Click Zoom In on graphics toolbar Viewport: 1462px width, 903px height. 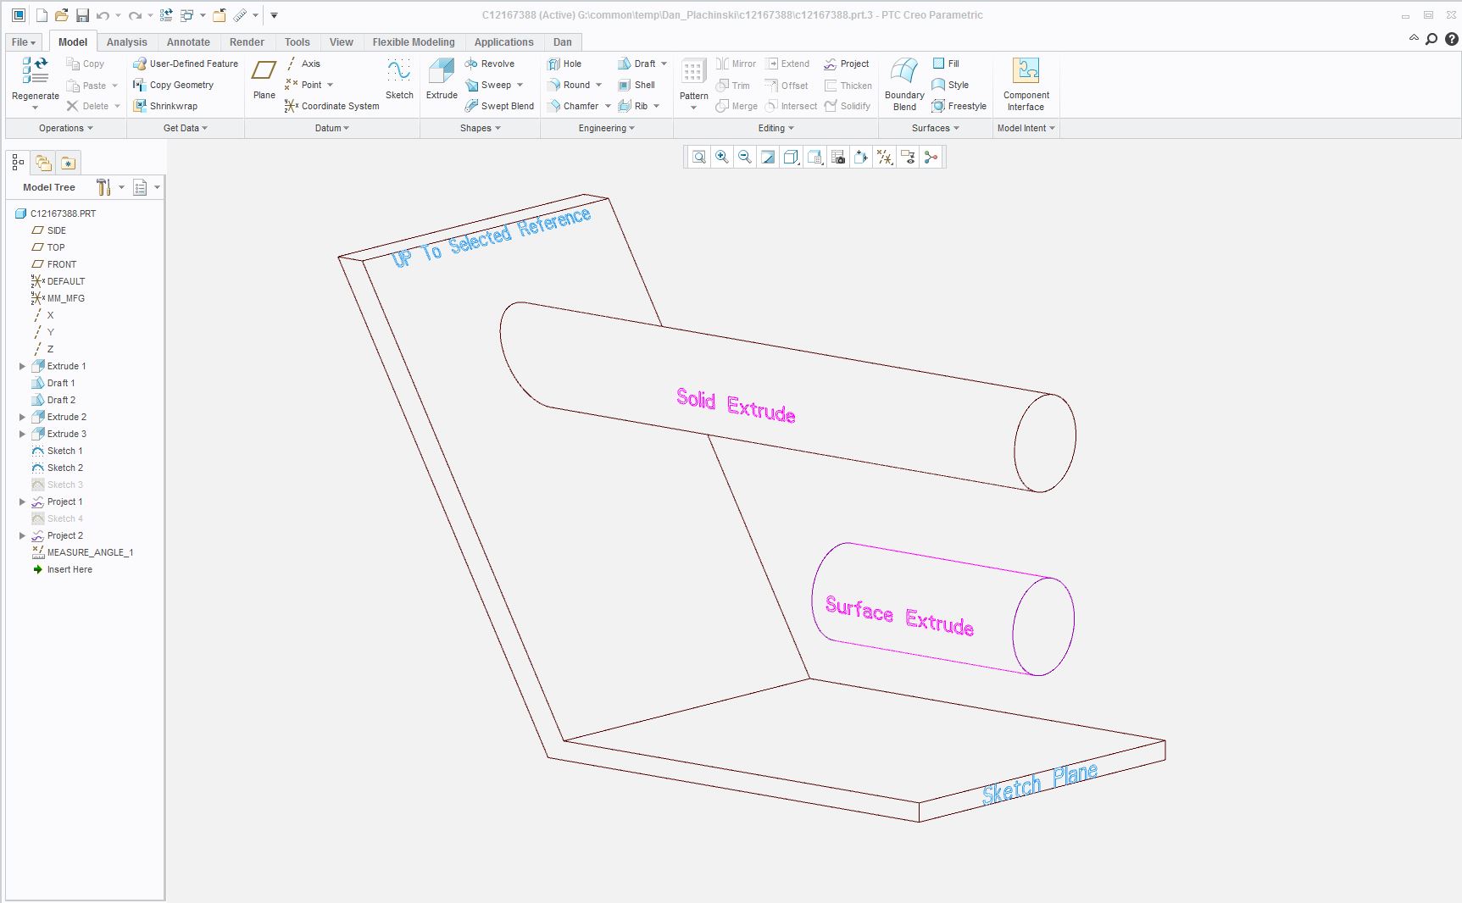tap(721, 157)
